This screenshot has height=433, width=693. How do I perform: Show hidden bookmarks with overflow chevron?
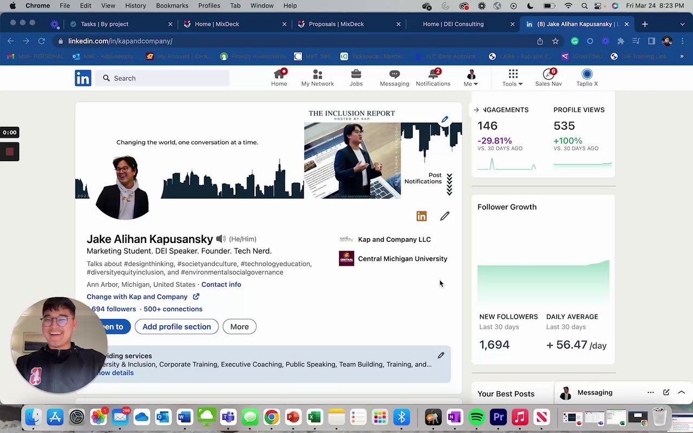(x=682, y=56)
